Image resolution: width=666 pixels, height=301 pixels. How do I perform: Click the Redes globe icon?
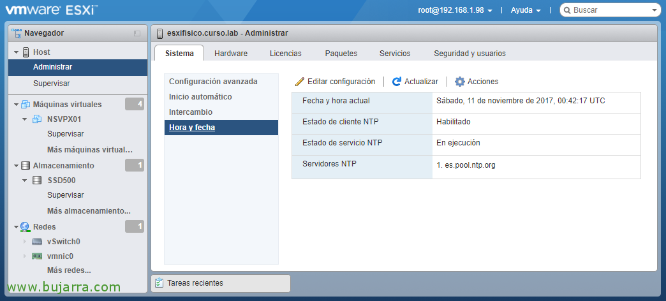click(25, 226)
